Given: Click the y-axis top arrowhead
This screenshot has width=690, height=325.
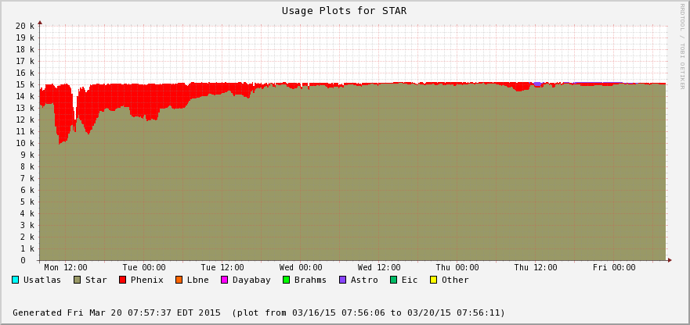Looking at the screenshot, I should point(40,22).
